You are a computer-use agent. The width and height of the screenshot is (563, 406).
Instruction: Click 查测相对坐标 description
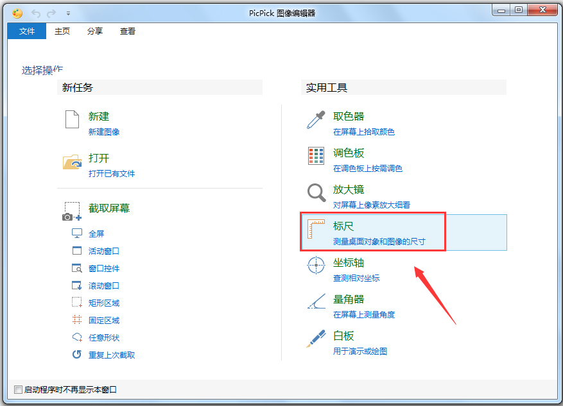coord(356,278)
